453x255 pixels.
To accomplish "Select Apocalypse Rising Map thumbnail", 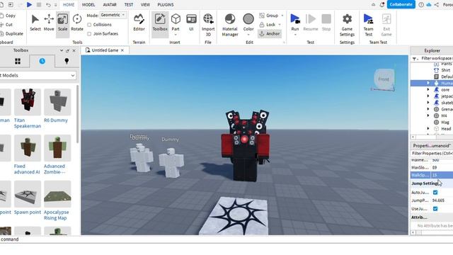I will pos(57,194).
